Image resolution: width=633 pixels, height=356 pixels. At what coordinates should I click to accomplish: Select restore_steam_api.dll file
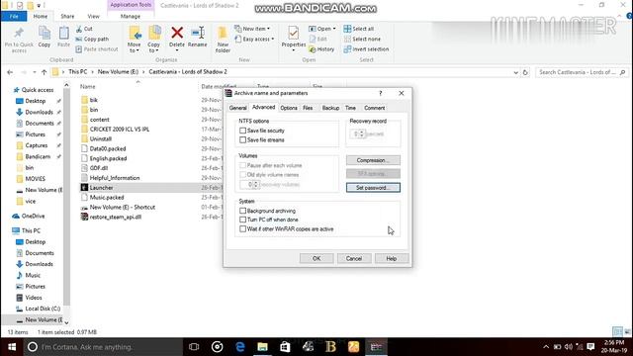tap(116, 217)
